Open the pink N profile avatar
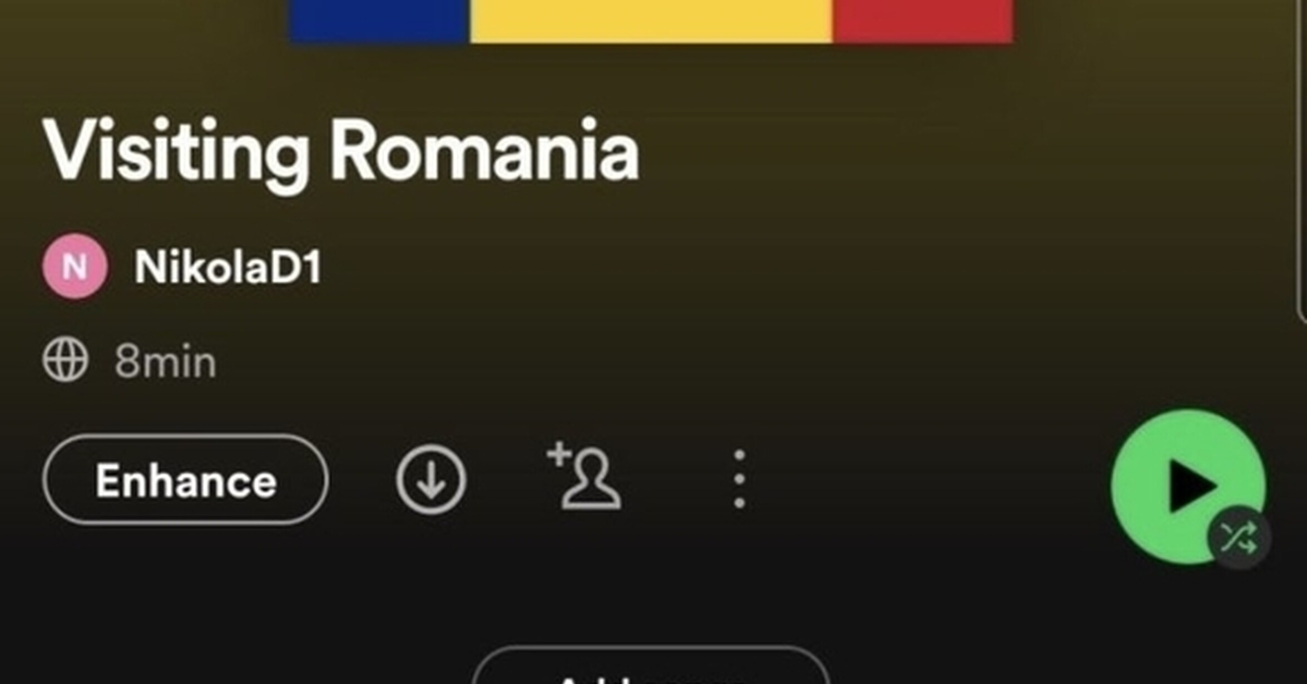The width and height of the screenshot is (1307, 684). pyautogui.click(x=75, y=266)
